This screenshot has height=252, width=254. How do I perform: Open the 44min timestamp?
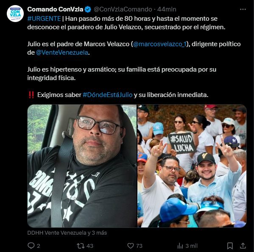167,9
